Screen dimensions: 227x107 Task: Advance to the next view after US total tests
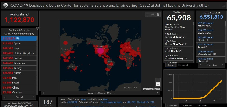click(x=222, y=65)
